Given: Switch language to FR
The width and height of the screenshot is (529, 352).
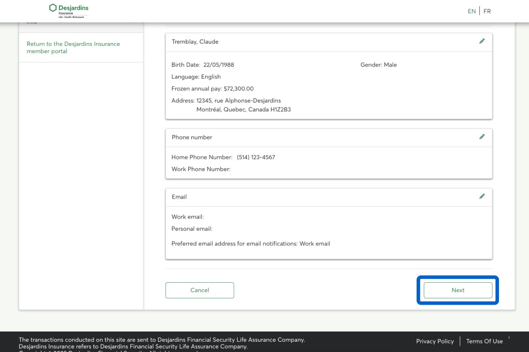Looking at the screenshot, I should tap(487, 11).
